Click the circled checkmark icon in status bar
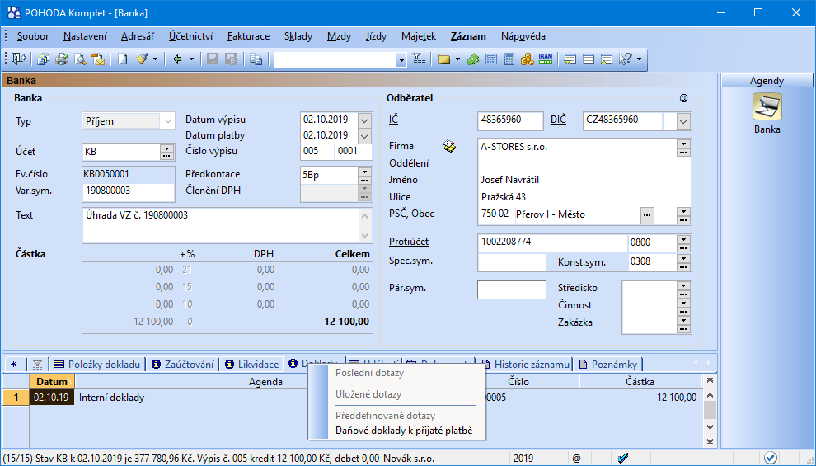Image resolution: width=816 pixels, height=466 pixels. point(770,458)
